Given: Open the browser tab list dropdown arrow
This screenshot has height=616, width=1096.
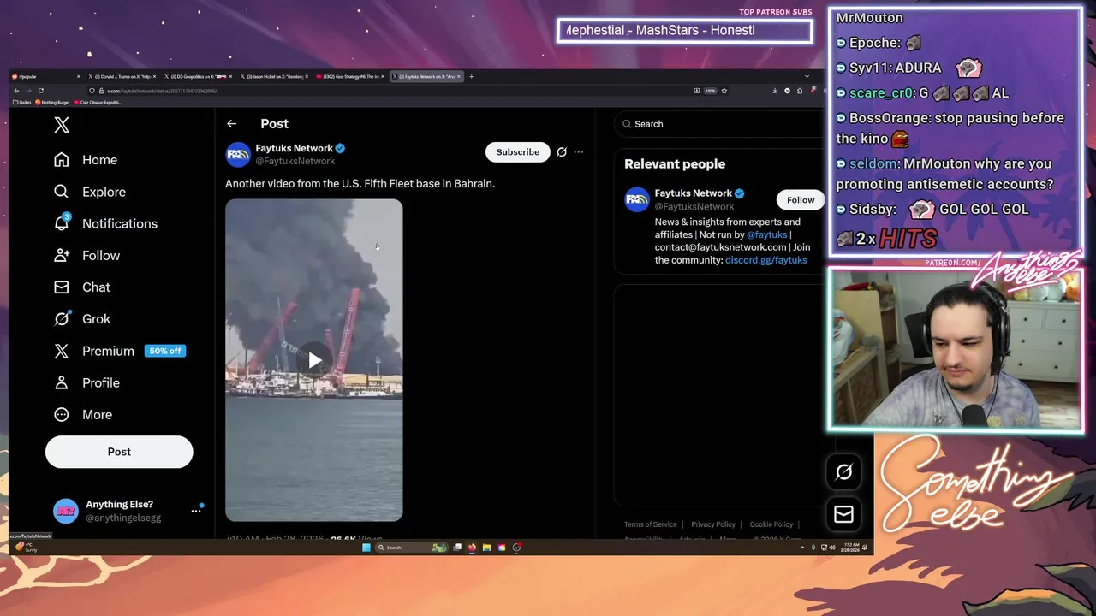Looking at the screenshot, I should tap(807, 76).
